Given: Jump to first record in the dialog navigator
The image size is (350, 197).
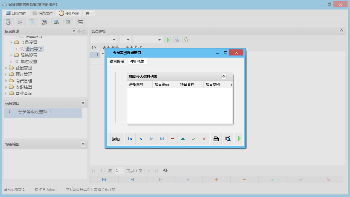Looking at the screenshot, I should tap(130, 139).
